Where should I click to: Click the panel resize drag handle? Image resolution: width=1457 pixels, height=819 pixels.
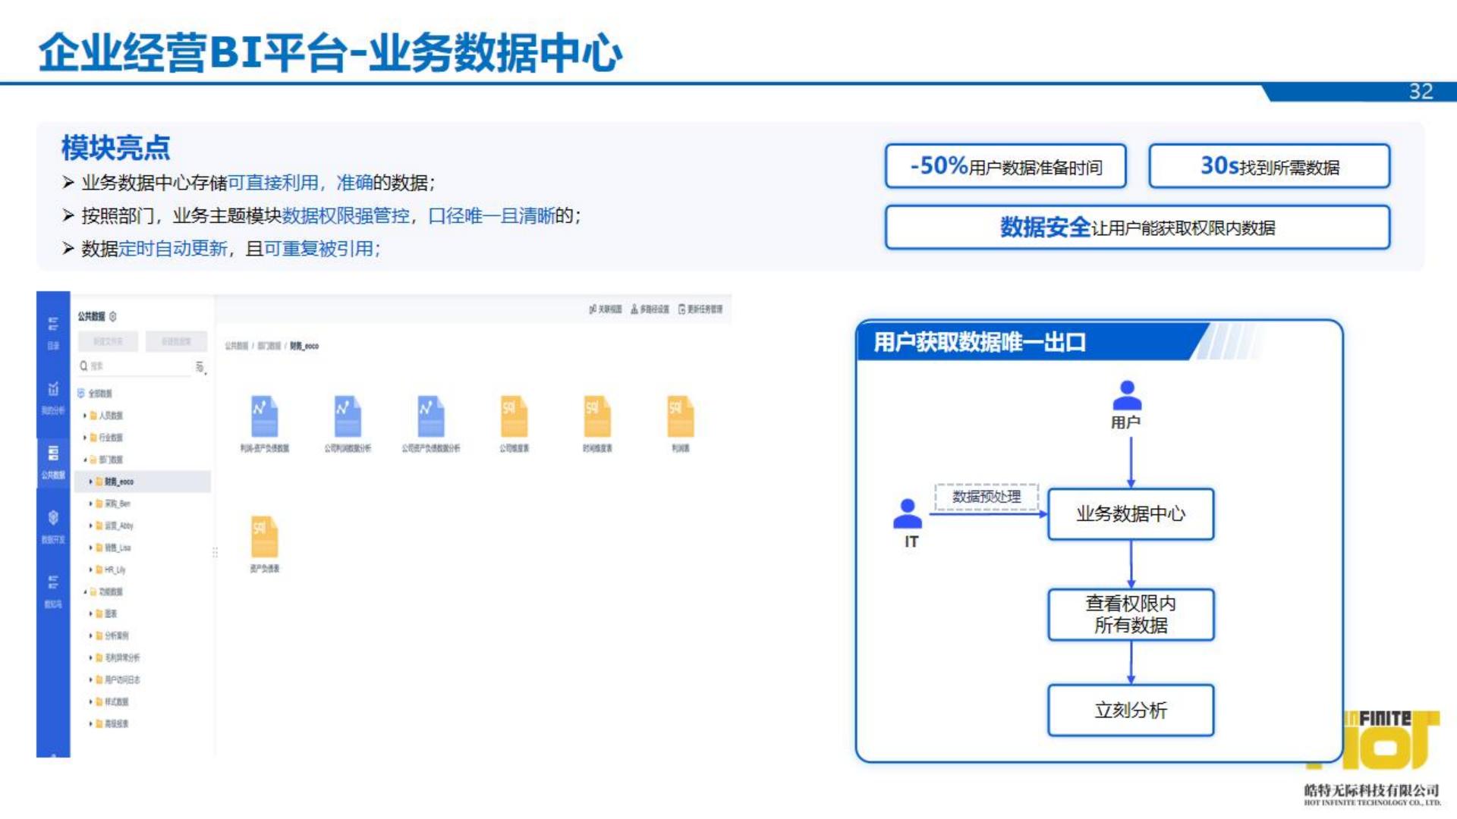tap(215, 553)
